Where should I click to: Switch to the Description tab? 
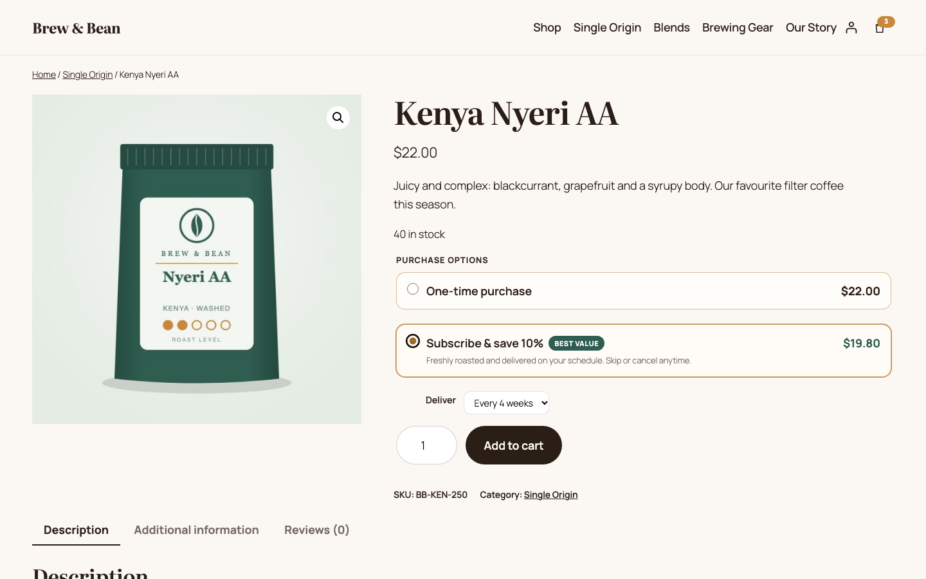tap(76, 530)
